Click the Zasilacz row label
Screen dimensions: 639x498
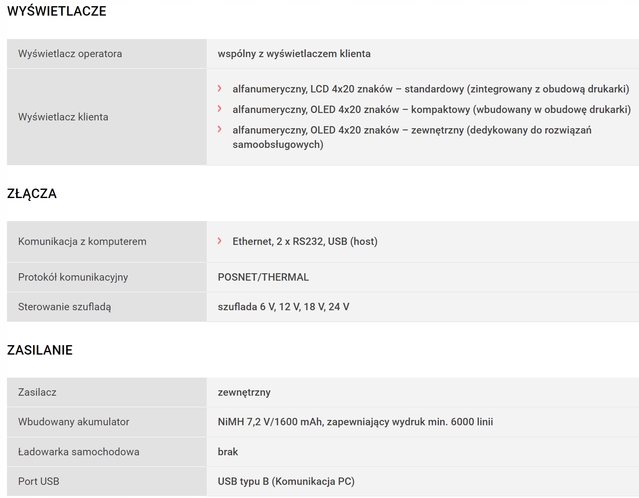[37, 392]
